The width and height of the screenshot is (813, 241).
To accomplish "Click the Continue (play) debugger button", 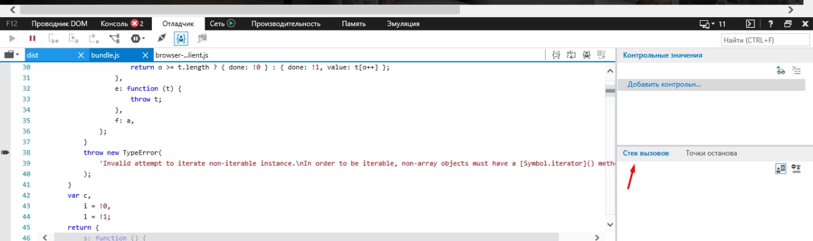I will 12,39.
